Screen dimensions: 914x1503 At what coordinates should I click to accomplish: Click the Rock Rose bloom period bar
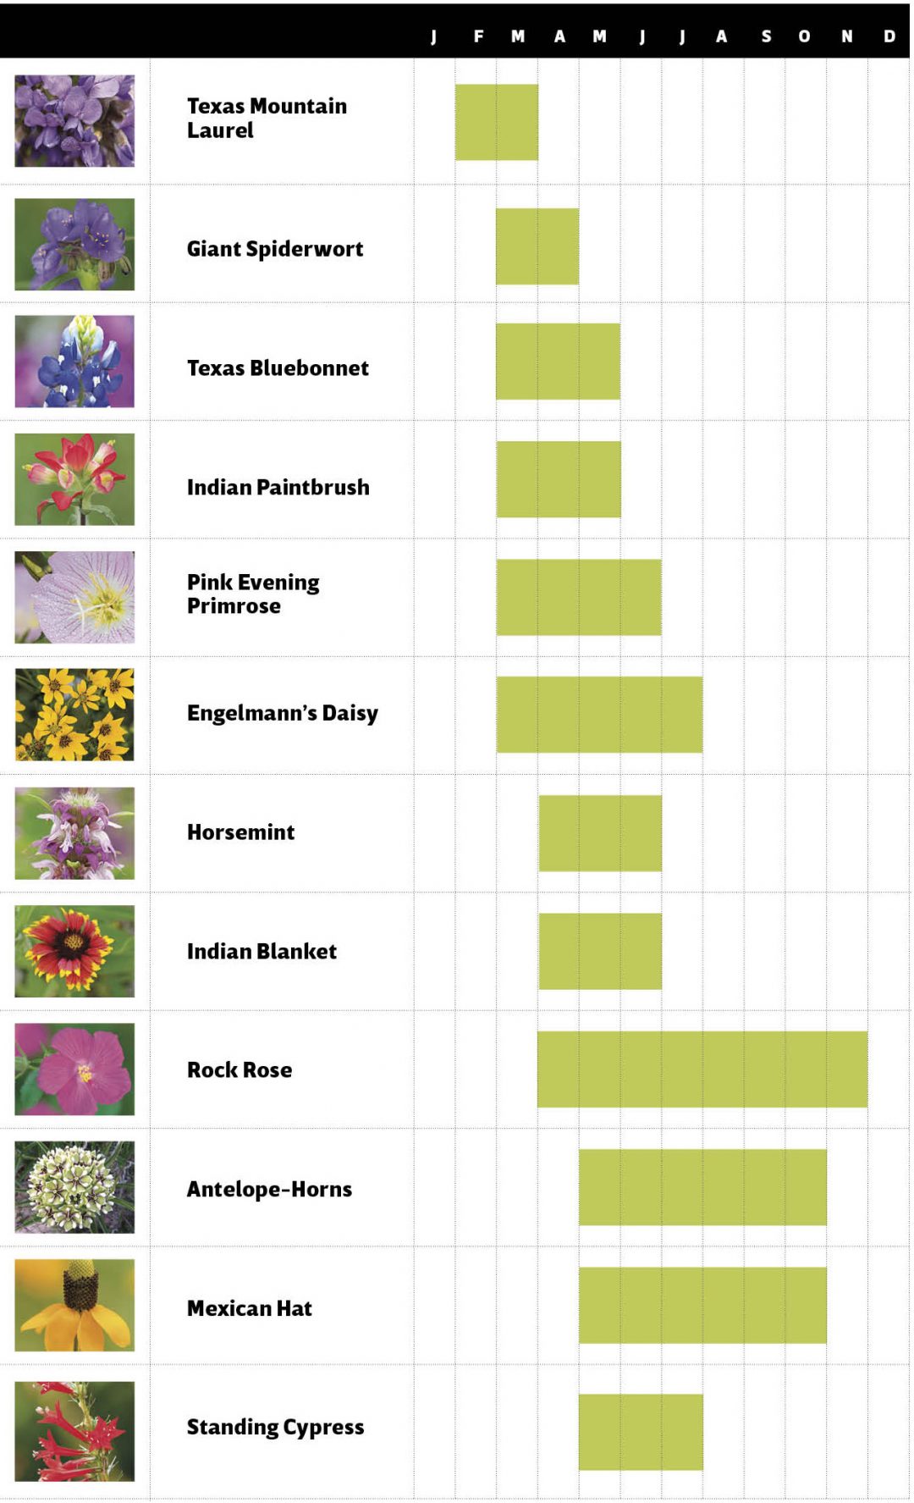click(702, 1069)
